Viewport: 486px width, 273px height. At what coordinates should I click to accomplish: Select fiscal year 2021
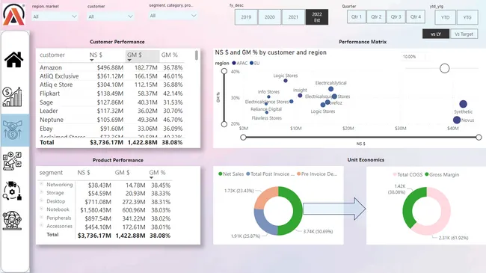pos(293,17)
